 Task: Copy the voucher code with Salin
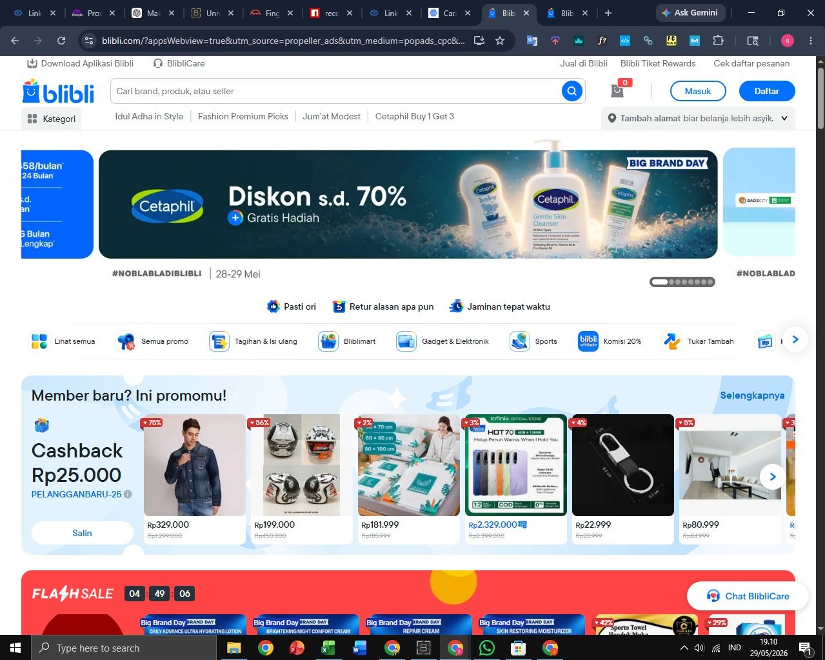click(82, 533)
